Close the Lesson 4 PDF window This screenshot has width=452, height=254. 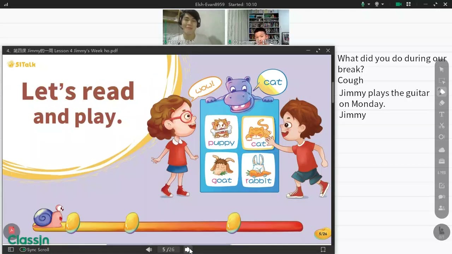pos(328,50)
